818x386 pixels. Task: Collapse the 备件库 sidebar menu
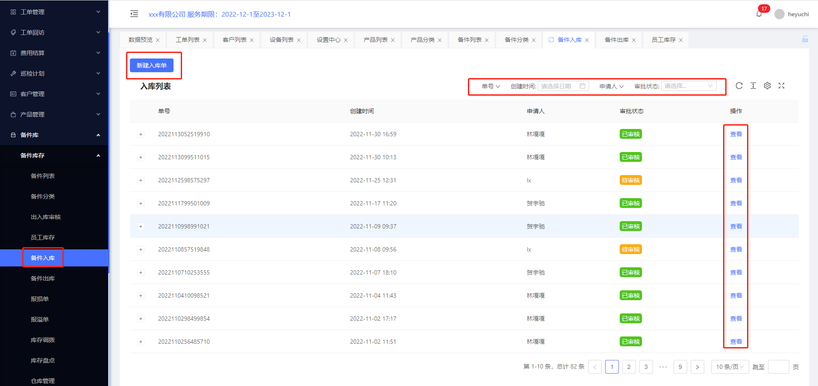point(54,135)
